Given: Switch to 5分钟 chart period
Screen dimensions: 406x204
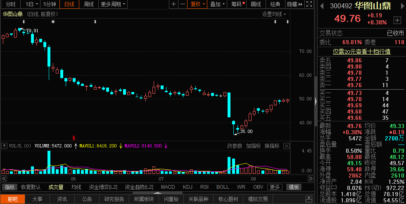Looking at the screenshot, I should click(x=50, y=4).
